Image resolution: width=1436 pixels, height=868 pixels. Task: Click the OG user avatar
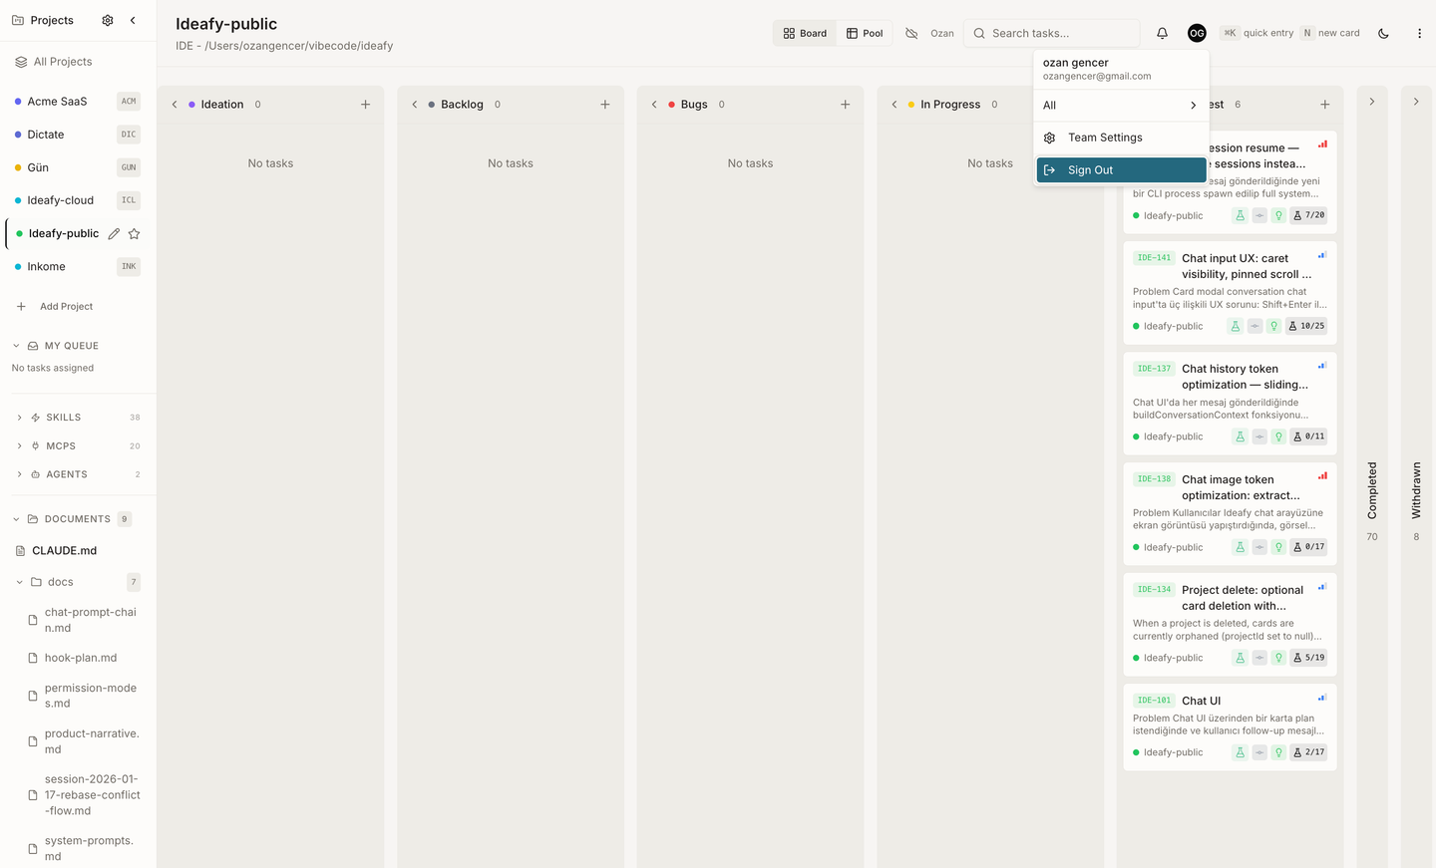1197,33
